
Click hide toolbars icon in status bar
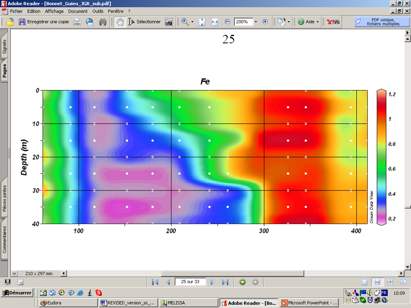[x=20, y=282]
